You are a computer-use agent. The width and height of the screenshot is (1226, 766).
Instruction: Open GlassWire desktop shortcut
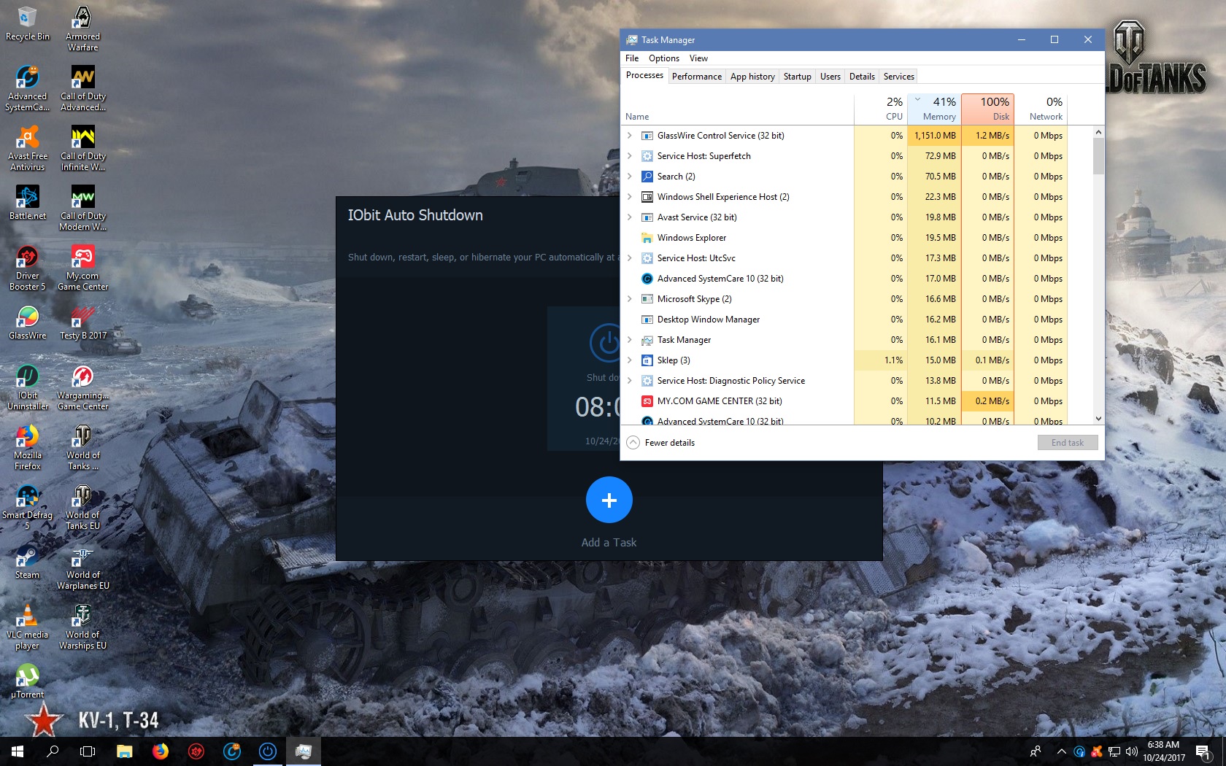click(x=28, y=321)
